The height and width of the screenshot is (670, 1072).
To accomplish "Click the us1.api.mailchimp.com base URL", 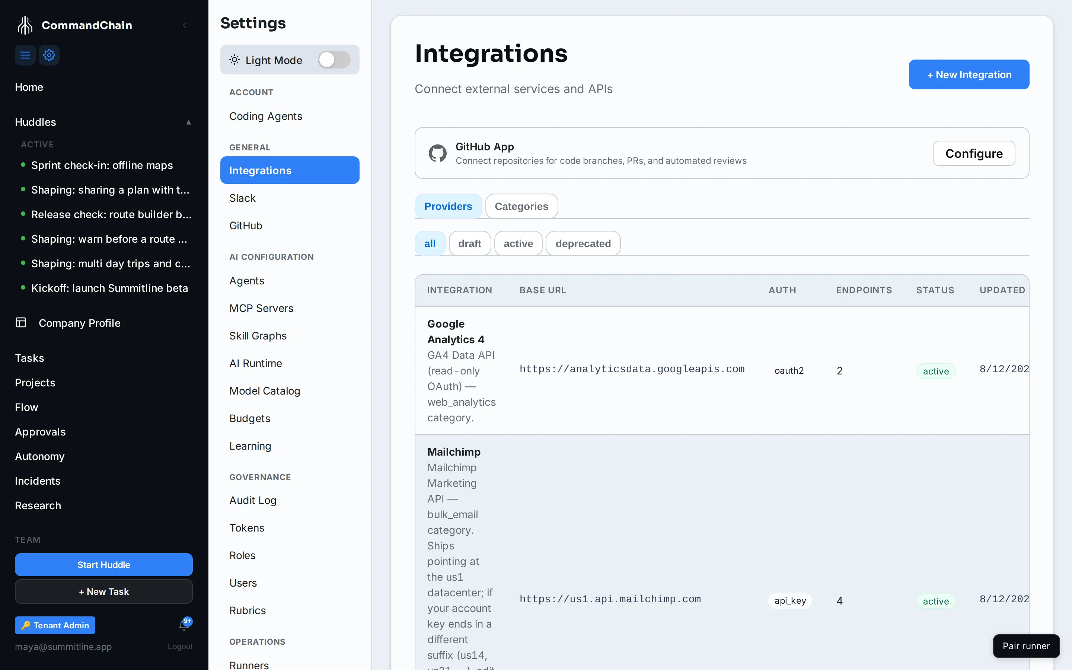I will point(610,599).
